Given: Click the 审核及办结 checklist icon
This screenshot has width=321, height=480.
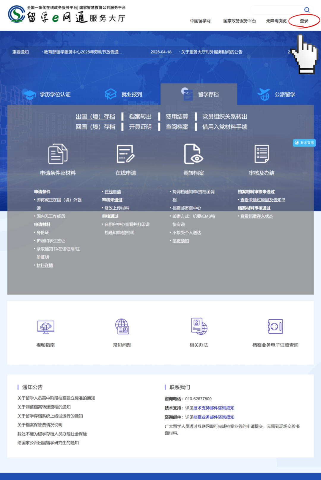Looking at the screenshot, I should pos(262,154).
